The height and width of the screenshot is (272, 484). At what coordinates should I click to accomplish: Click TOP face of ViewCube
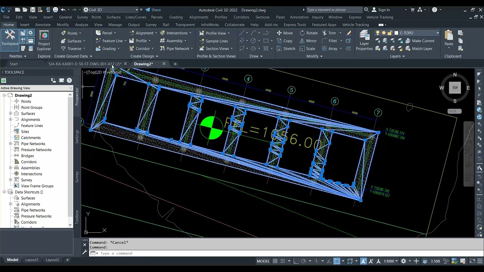coord(455,88)
